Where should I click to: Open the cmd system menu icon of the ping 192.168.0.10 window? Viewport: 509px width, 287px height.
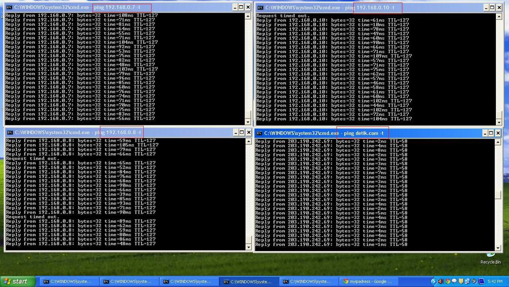click(260, 8)
